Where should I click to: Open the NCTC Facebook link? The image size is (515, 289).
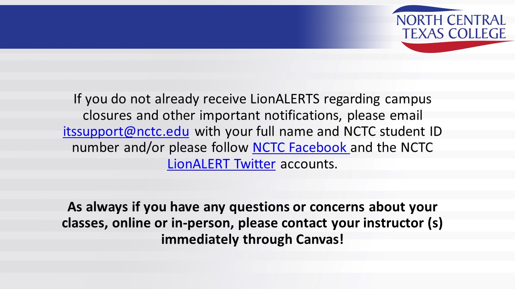pos(301,148)
